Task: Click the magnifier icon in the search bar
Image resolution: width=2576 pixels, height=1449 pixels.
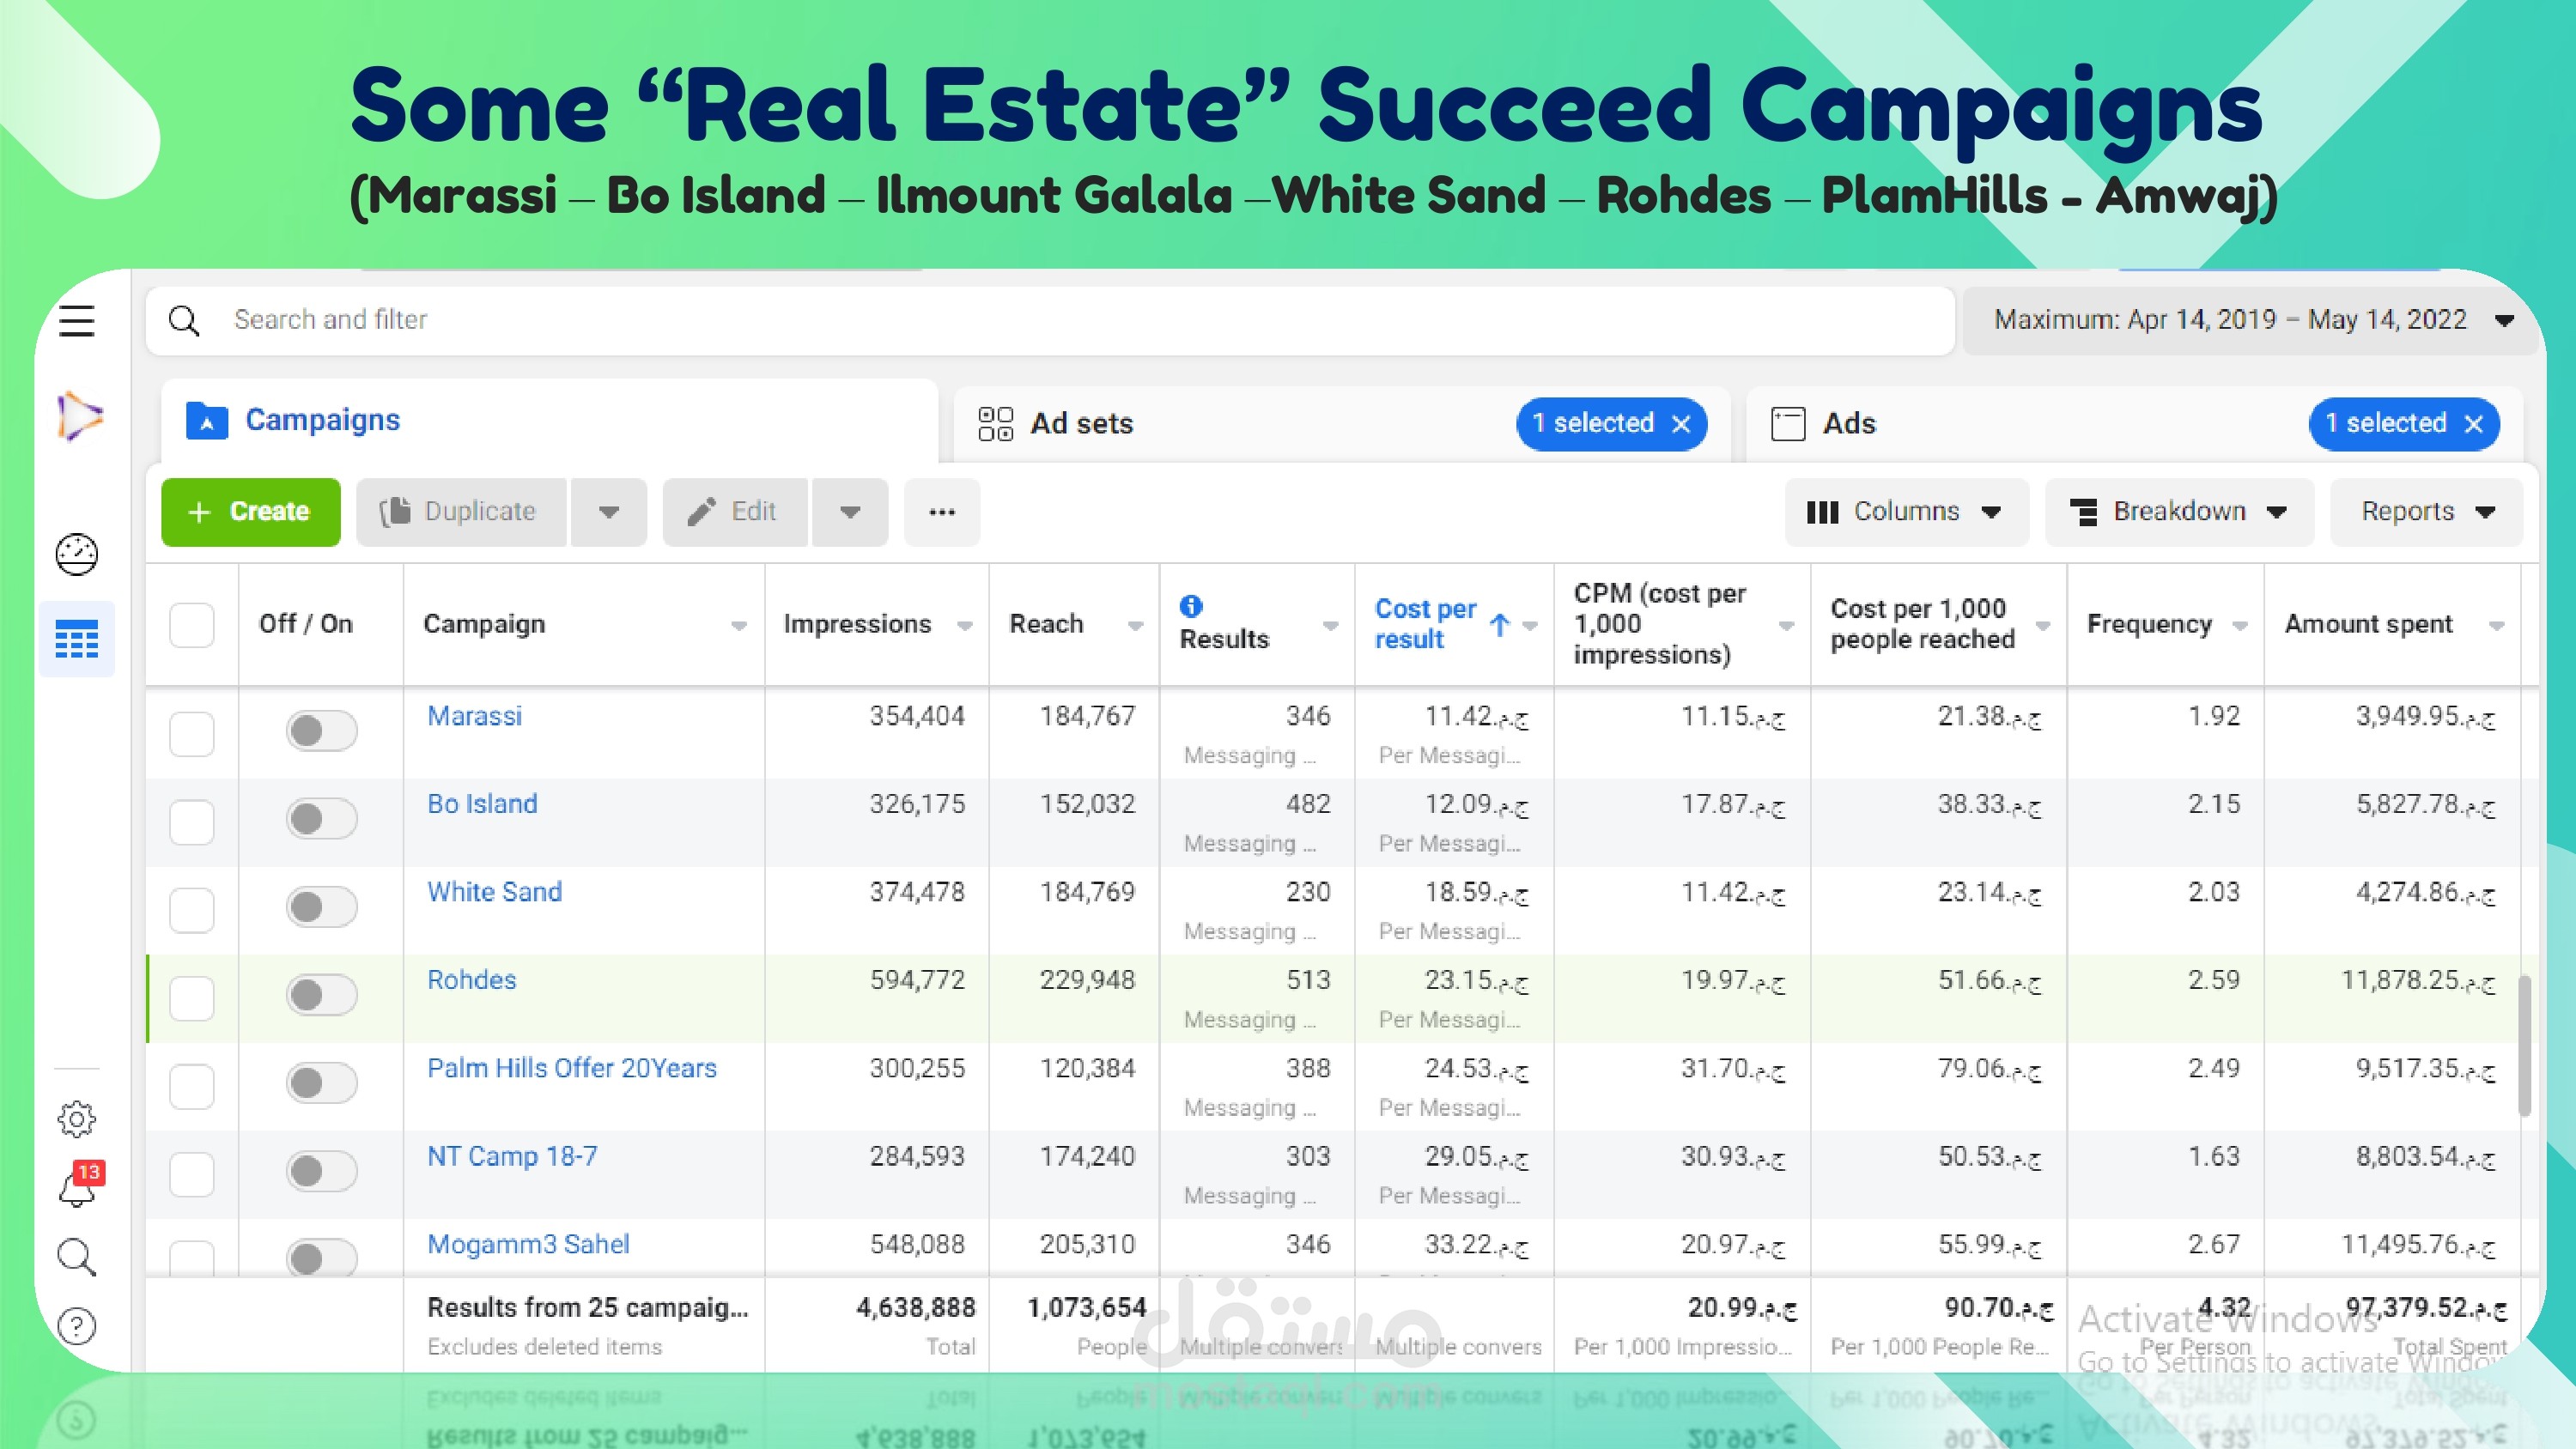Action: (x=184, y=320)
